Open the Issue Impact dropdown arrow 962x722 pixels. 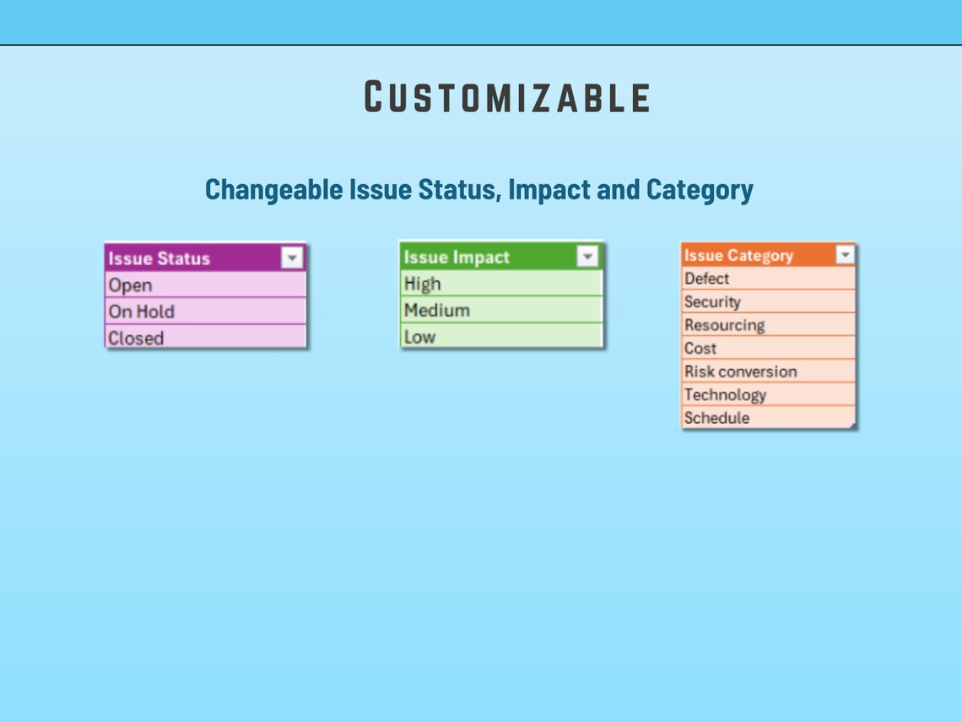click(587, 256)
